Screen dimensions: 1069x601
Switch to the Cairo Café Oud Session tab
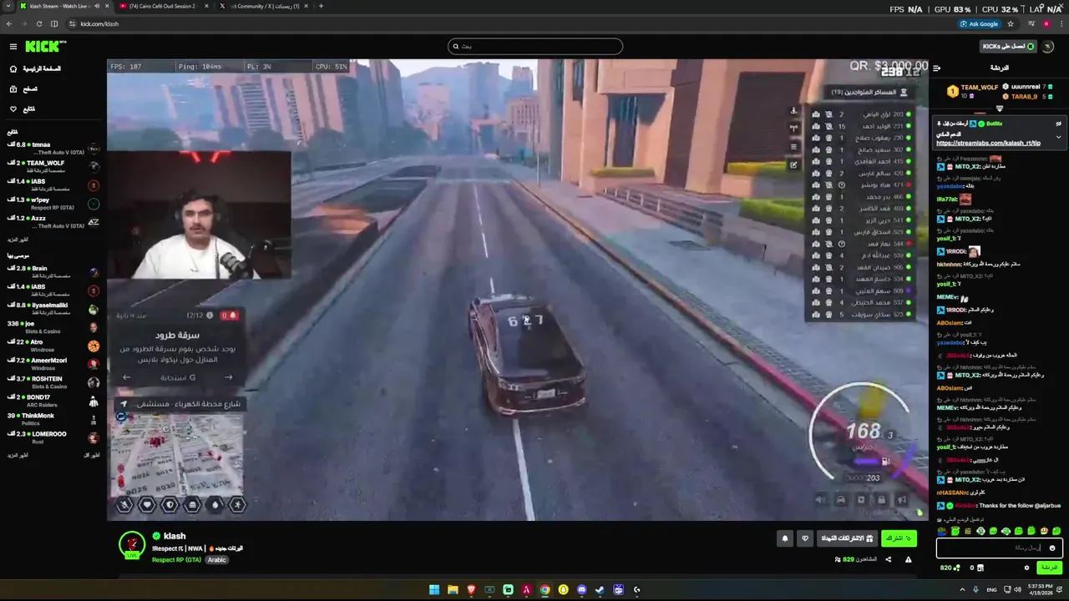pyautogui.click(x=163, y=6)
